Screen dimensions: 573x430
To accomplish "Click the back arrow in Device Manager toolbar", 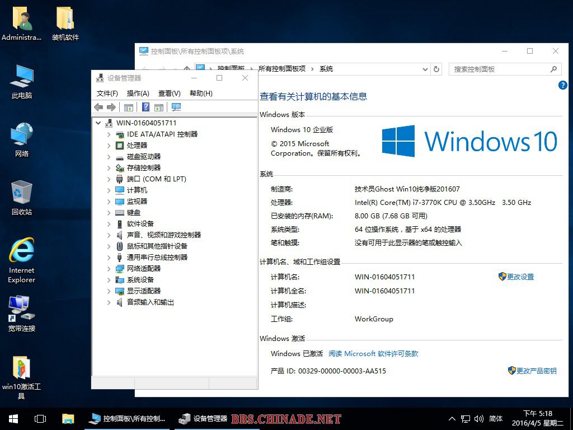I will (98, 107).
